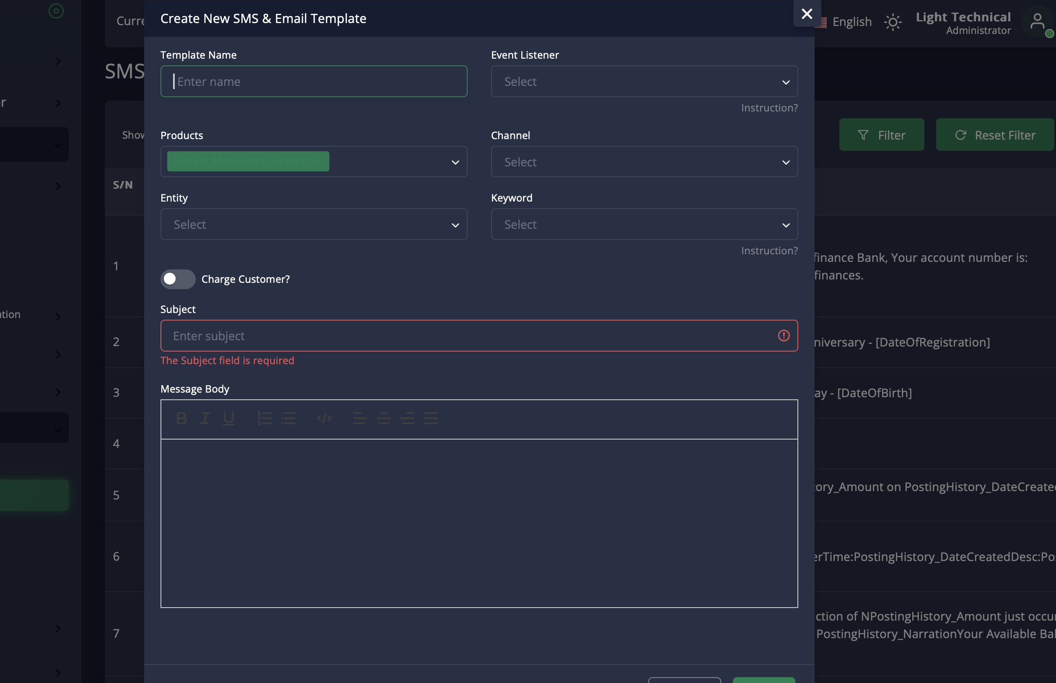Enable the Charge Customer switch
The image size is (1056, 683).
[x=178, y=279]
